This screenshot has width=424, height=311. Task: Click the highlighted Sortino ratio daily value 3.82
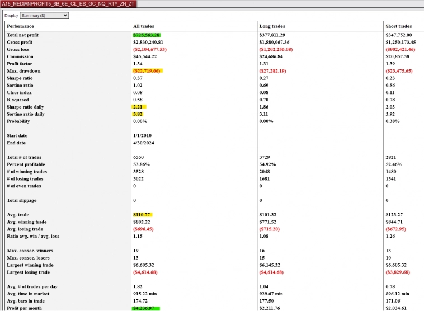(x=139, y=114)
